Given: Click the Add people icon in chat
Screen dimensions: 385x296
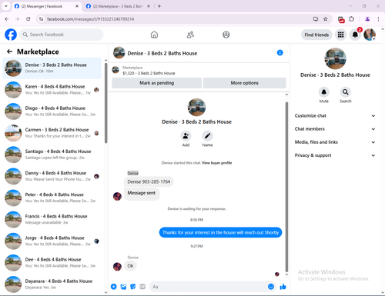Looking at the screenshot, I should pos(186,136).
